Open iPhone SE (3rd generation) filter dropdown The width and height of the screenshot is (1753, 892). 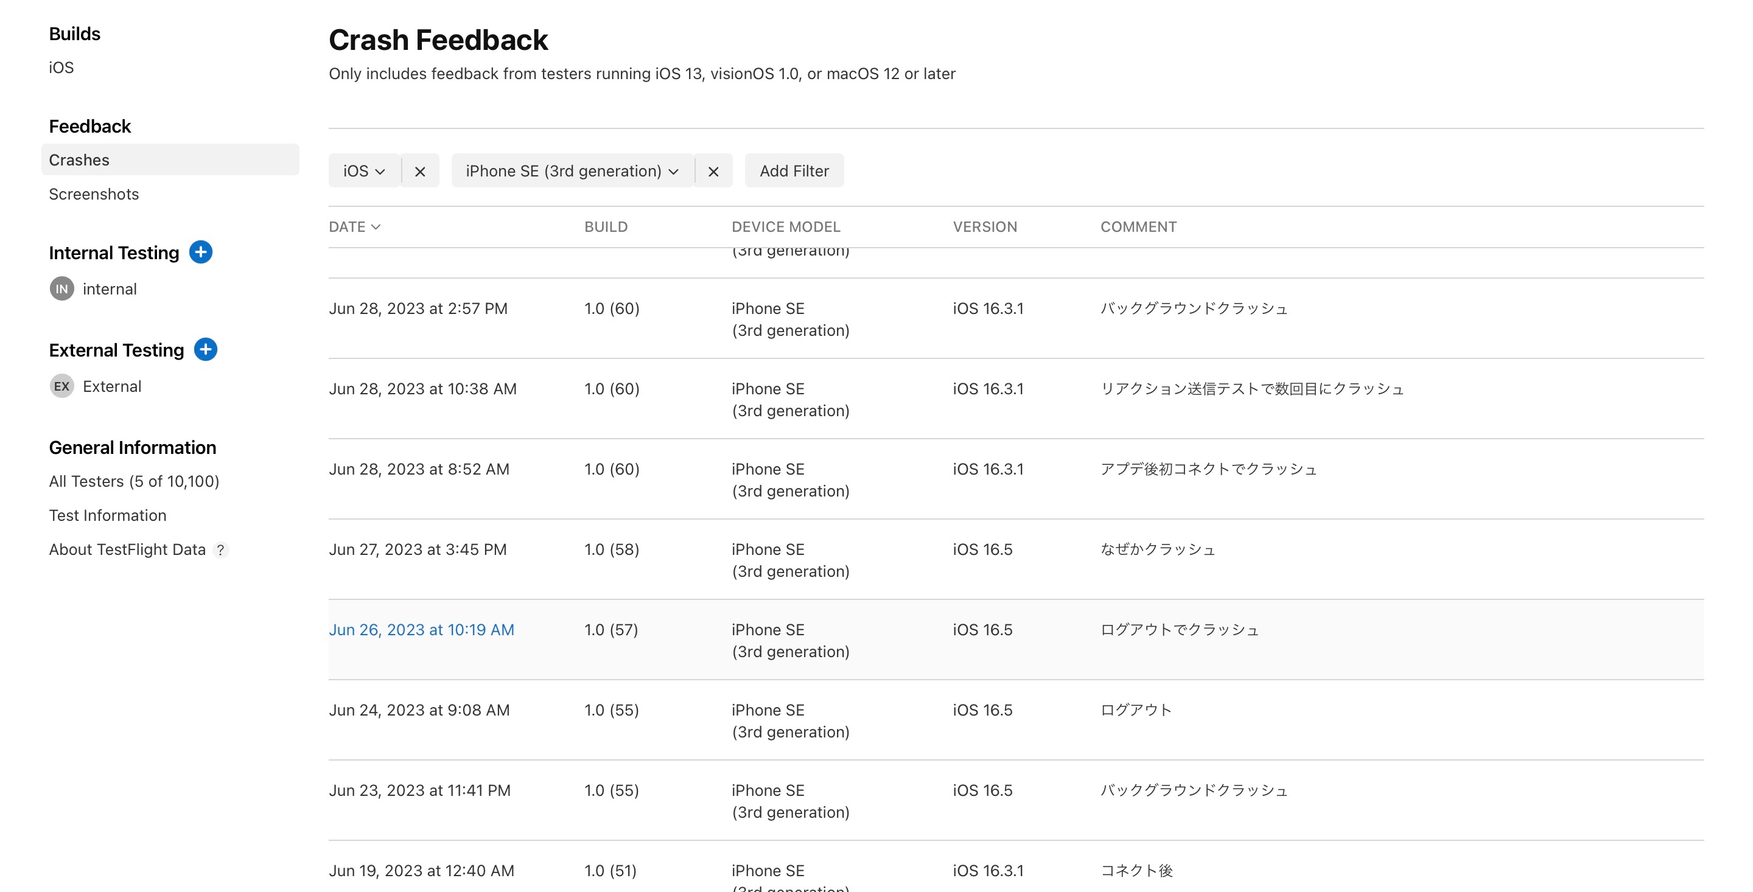pyautogui.click(x=572, y=171)
